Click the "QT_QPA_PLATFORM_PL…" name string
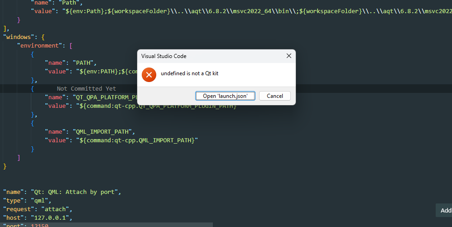452x227 pixels. 105,97
